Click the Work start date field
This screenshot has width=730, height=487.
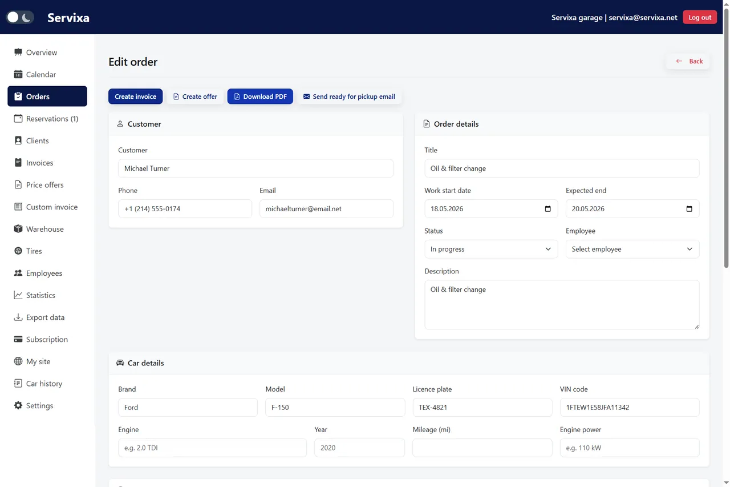491,209
